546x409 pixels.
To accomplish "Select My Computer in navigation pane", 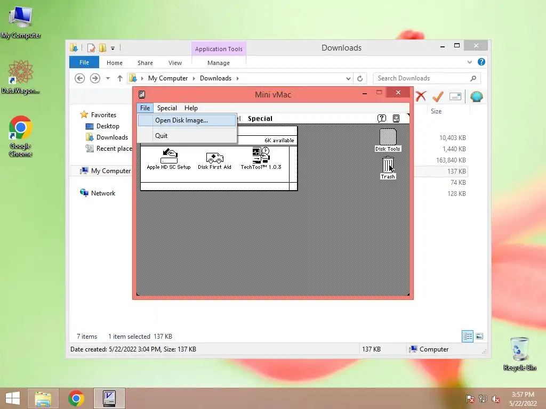I will pyautogui.click(x=111, y=171).
